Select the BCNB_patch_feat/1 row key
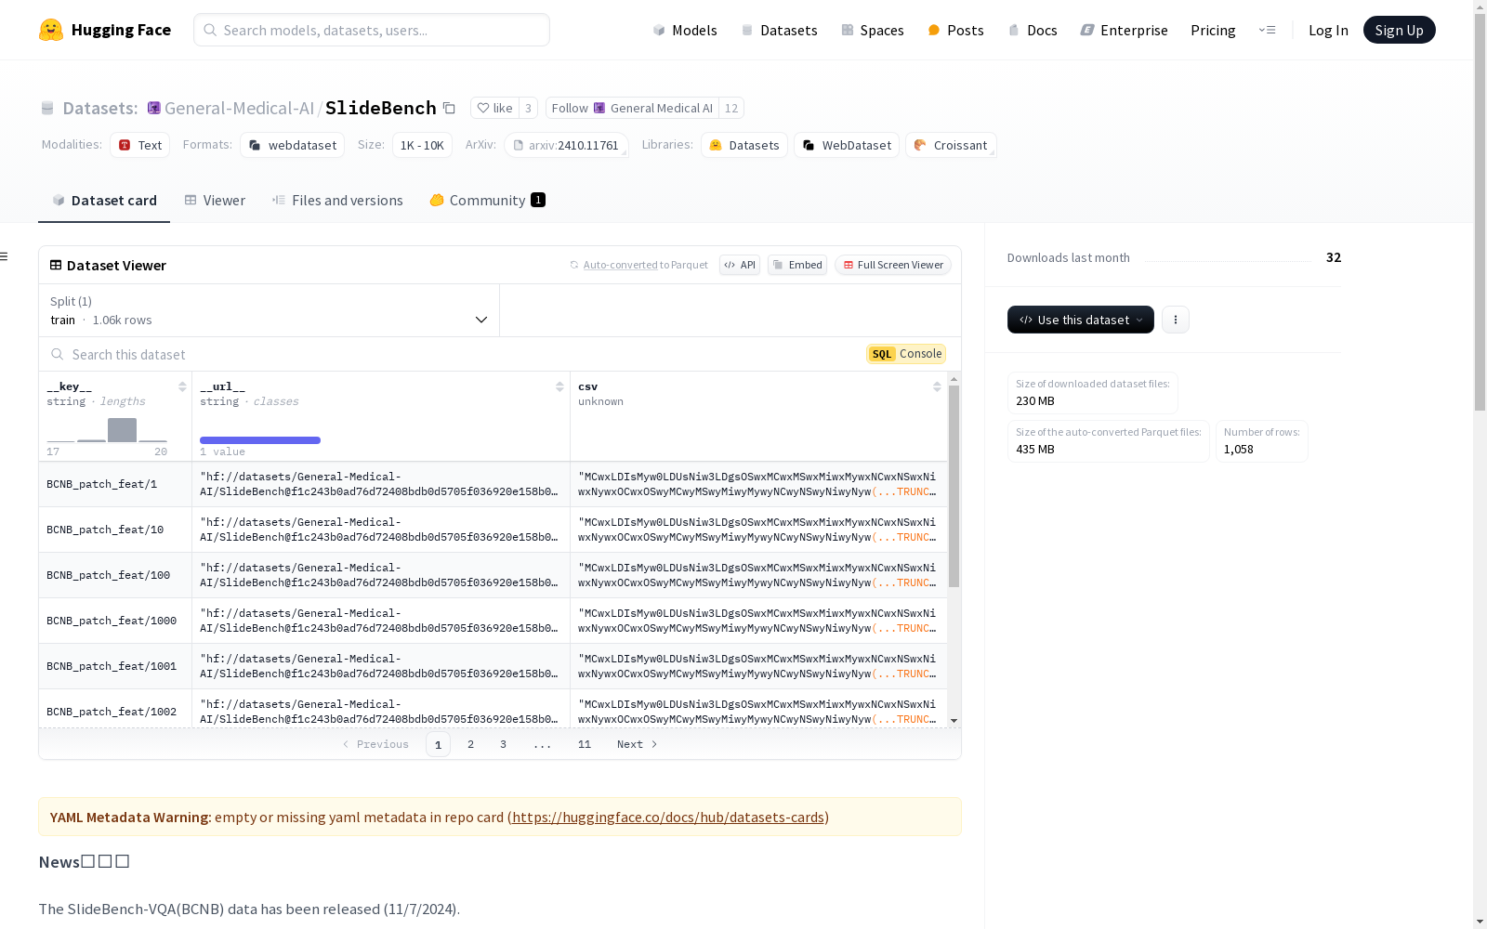Screen dimensions: 1487x929 (102, 484)
